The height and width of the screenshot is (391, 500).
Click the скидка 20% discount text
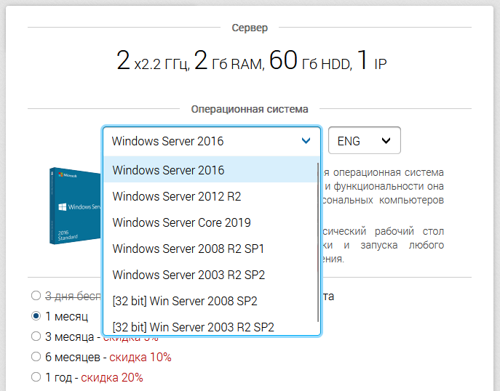(112, 377)
